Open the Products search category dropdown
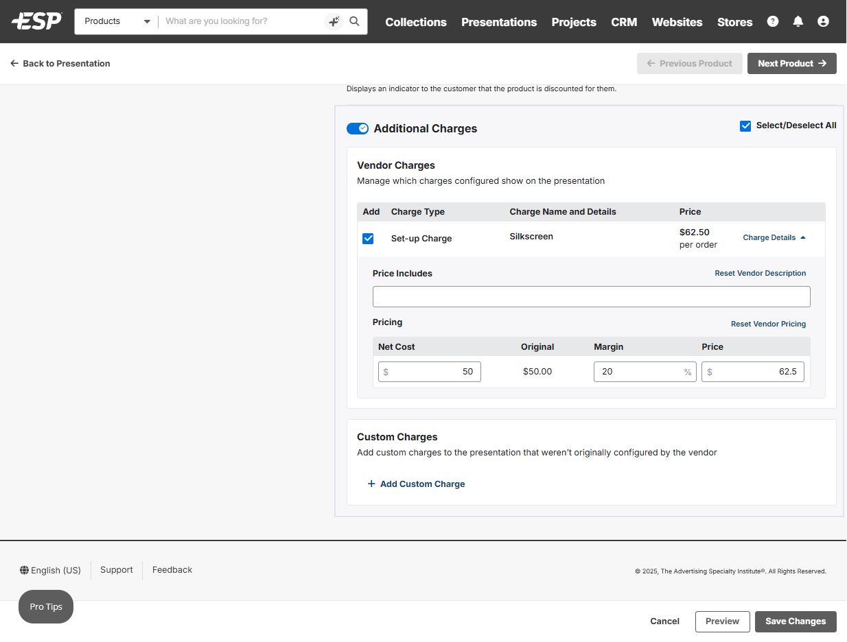 (x=117, y=21)
